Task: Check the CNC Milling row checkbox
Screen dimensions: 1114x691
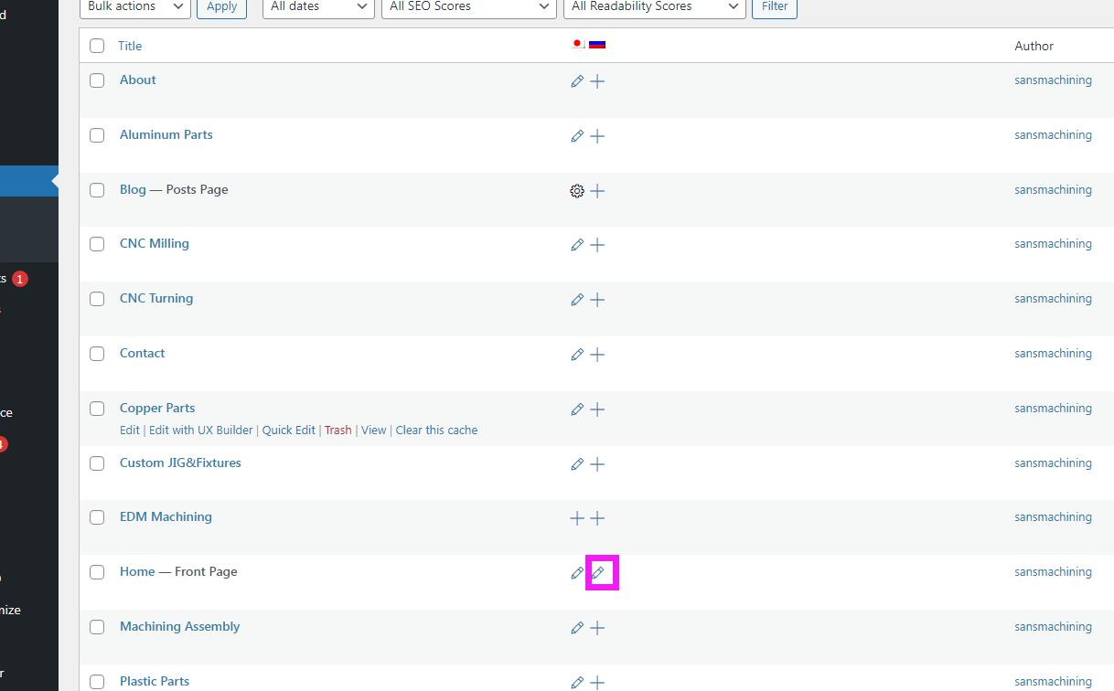Action: point(97,244)
